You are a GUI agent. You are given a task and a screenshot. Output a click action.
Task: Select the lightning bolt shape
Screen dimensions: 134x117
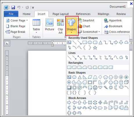pyautogui.click(x=106, y=87)
